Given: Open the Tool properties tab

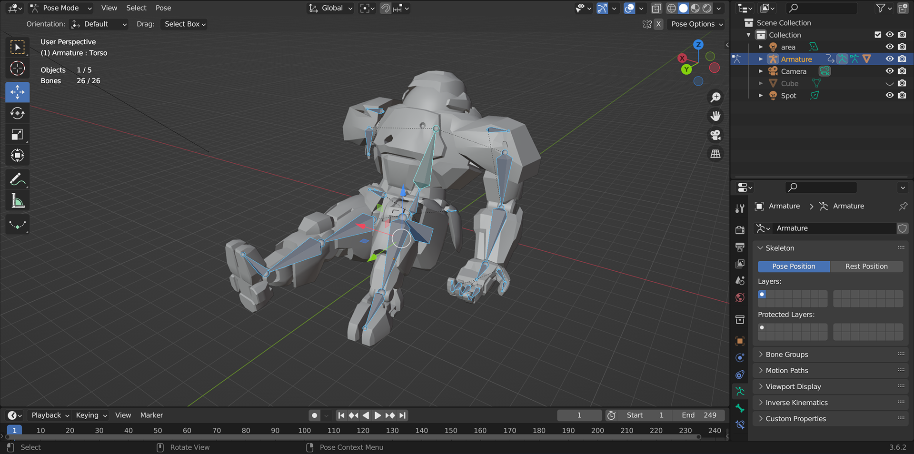Looking at the screenshot, I should [x=740, y=208].
